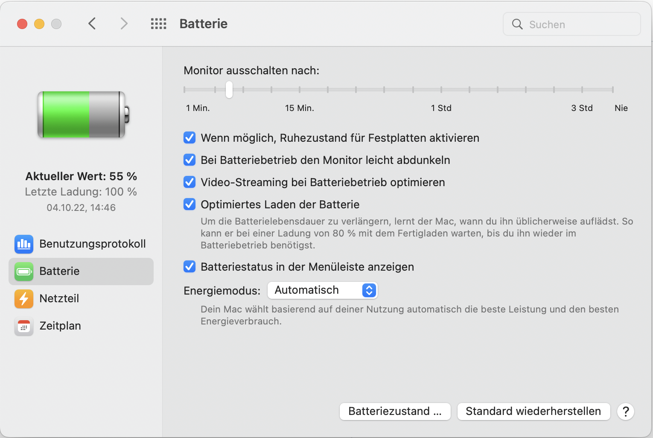Toggle Optimiertes Laden der Batterie
The height and width of the screenshot is (438, 653).
point(189,204)
